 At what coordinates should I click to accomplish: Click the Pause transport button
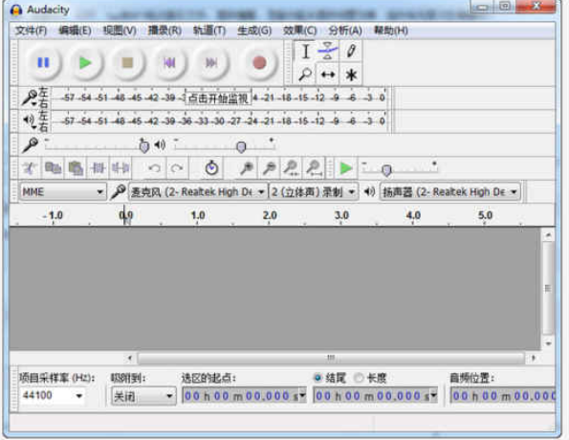pyautogui.click(x=44, y=63)
